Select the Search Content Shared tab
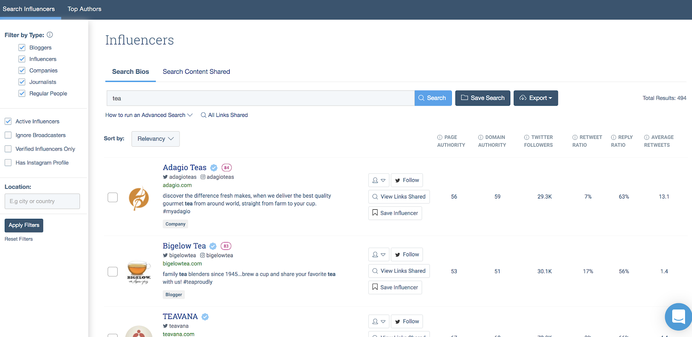Image resolution: width=692 pixels, height=337 pixels. (x=196, y=72)
